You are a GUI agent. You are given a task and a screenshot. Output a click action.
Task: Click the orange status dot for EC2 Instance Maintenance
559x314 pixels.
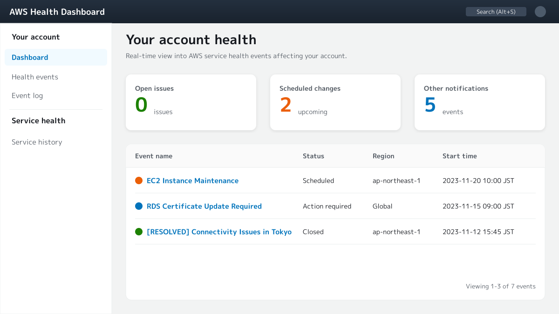point(139,180)
